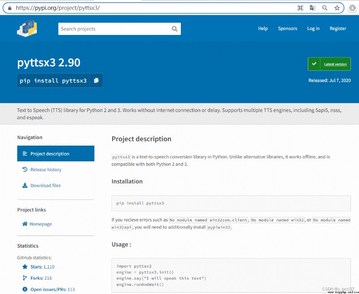
Task: Click the Installation heading
Action: pyautogui.click(x=127, y=182)
